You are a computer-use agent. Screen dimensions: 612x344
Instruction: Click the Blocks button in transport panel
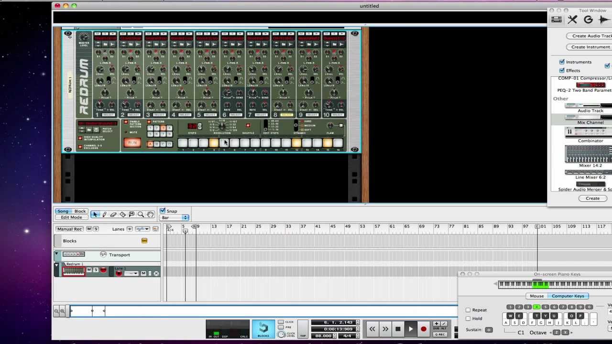(263, 329)
